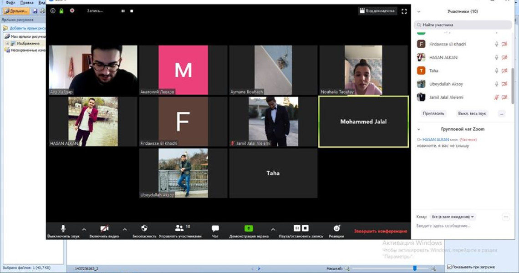Select Анатолий Левков video tile
This screenshot has width=519, height=273.
(x=183, y=70)
